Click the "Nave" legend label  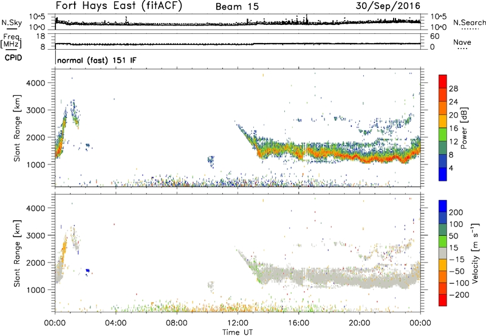point(462,42)
